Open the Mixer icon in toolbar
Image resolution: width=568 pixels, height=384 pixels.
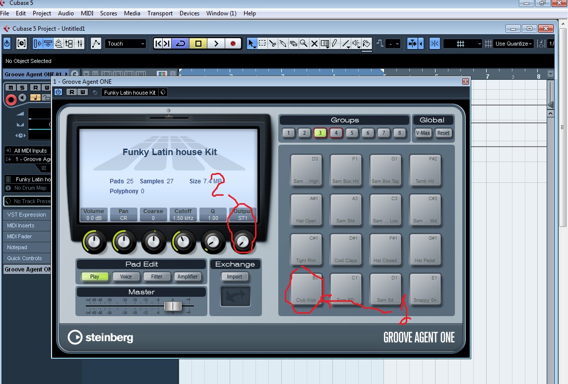click(80, 44)
